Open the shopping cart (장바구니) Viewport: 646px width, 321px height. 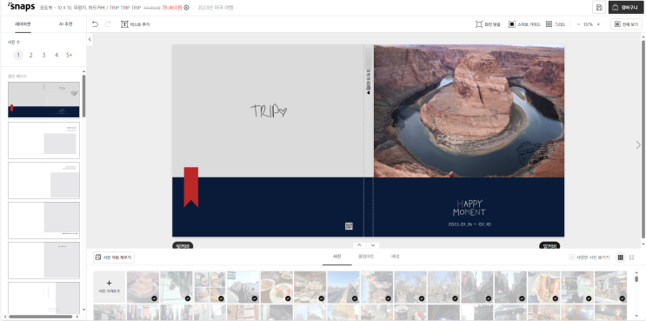(x=626, y=8)
